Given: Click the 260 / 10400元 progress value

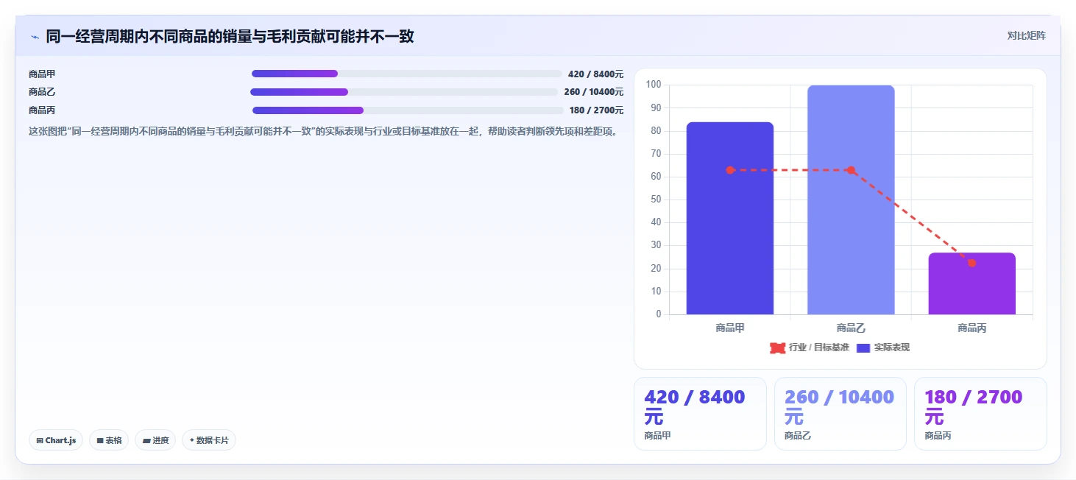Looking at the screenshot, I should click(593, 92).
